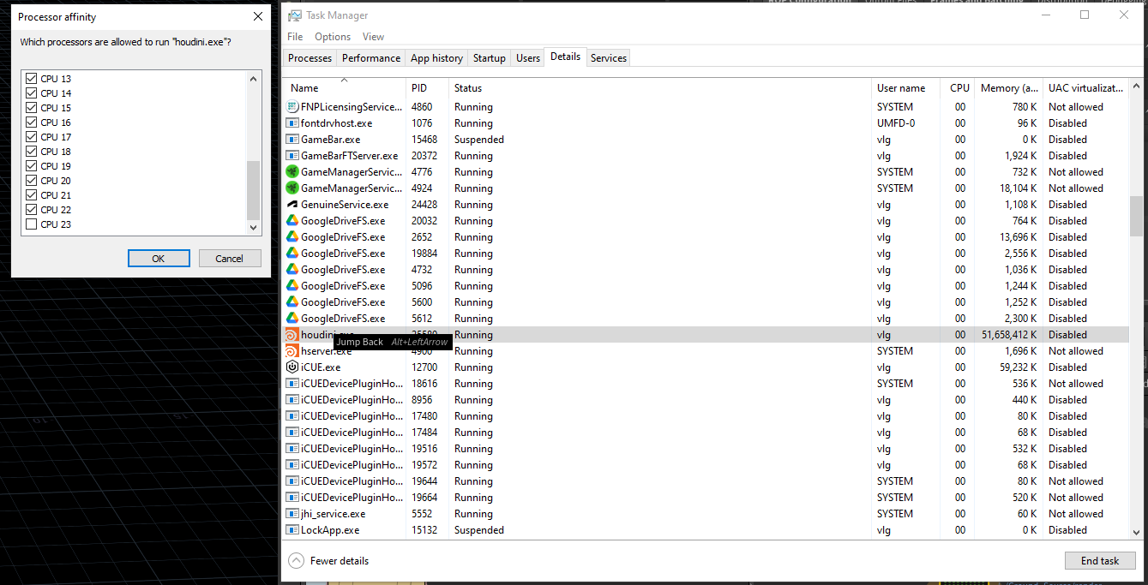Disable CPU 17 for houdini.exe
Viewport: 1148px width, 585px height.
32,137
